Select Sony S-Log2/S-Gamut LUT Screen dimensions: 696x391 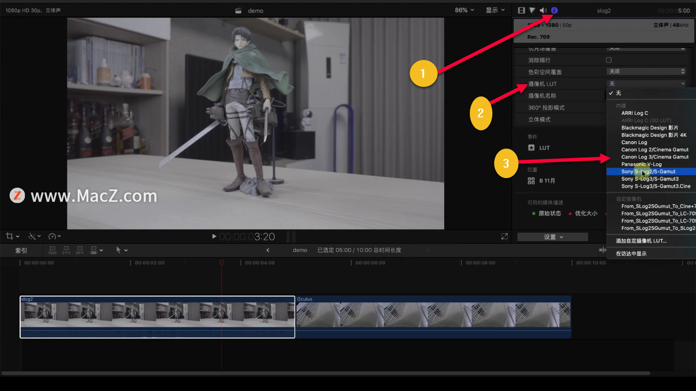pyautogui.click(x=651, y=172)
